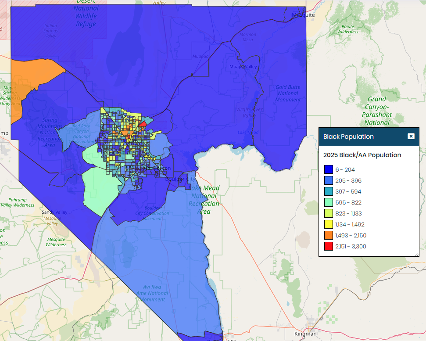Click the Moapa Valley label on map

tap(243, 67)
